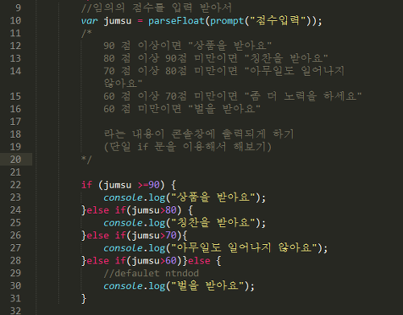Click line number 10 in the gutter
Viewport: 403px width, 315px height.
(15, 21)
